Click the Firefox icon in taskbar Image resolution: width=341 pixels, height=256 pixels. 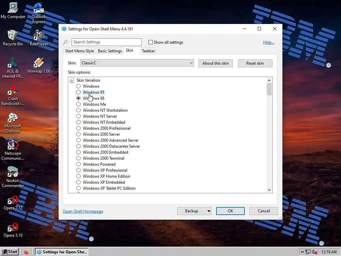point(27,252)
